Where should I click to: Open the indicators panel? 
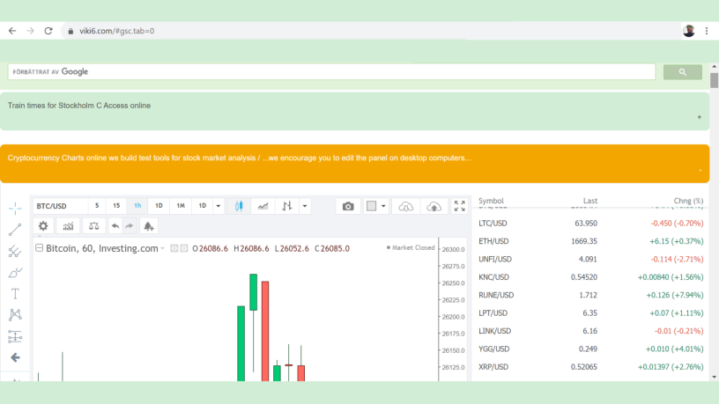click(69, 226)
